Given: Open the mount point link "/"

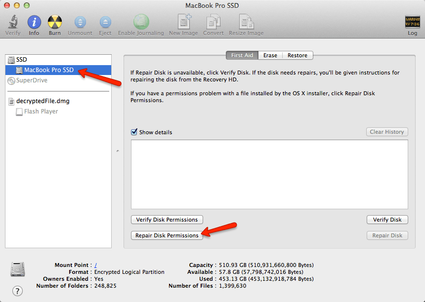Looking at the screenshot, I should pyautogui.click(x=96, y=265).
